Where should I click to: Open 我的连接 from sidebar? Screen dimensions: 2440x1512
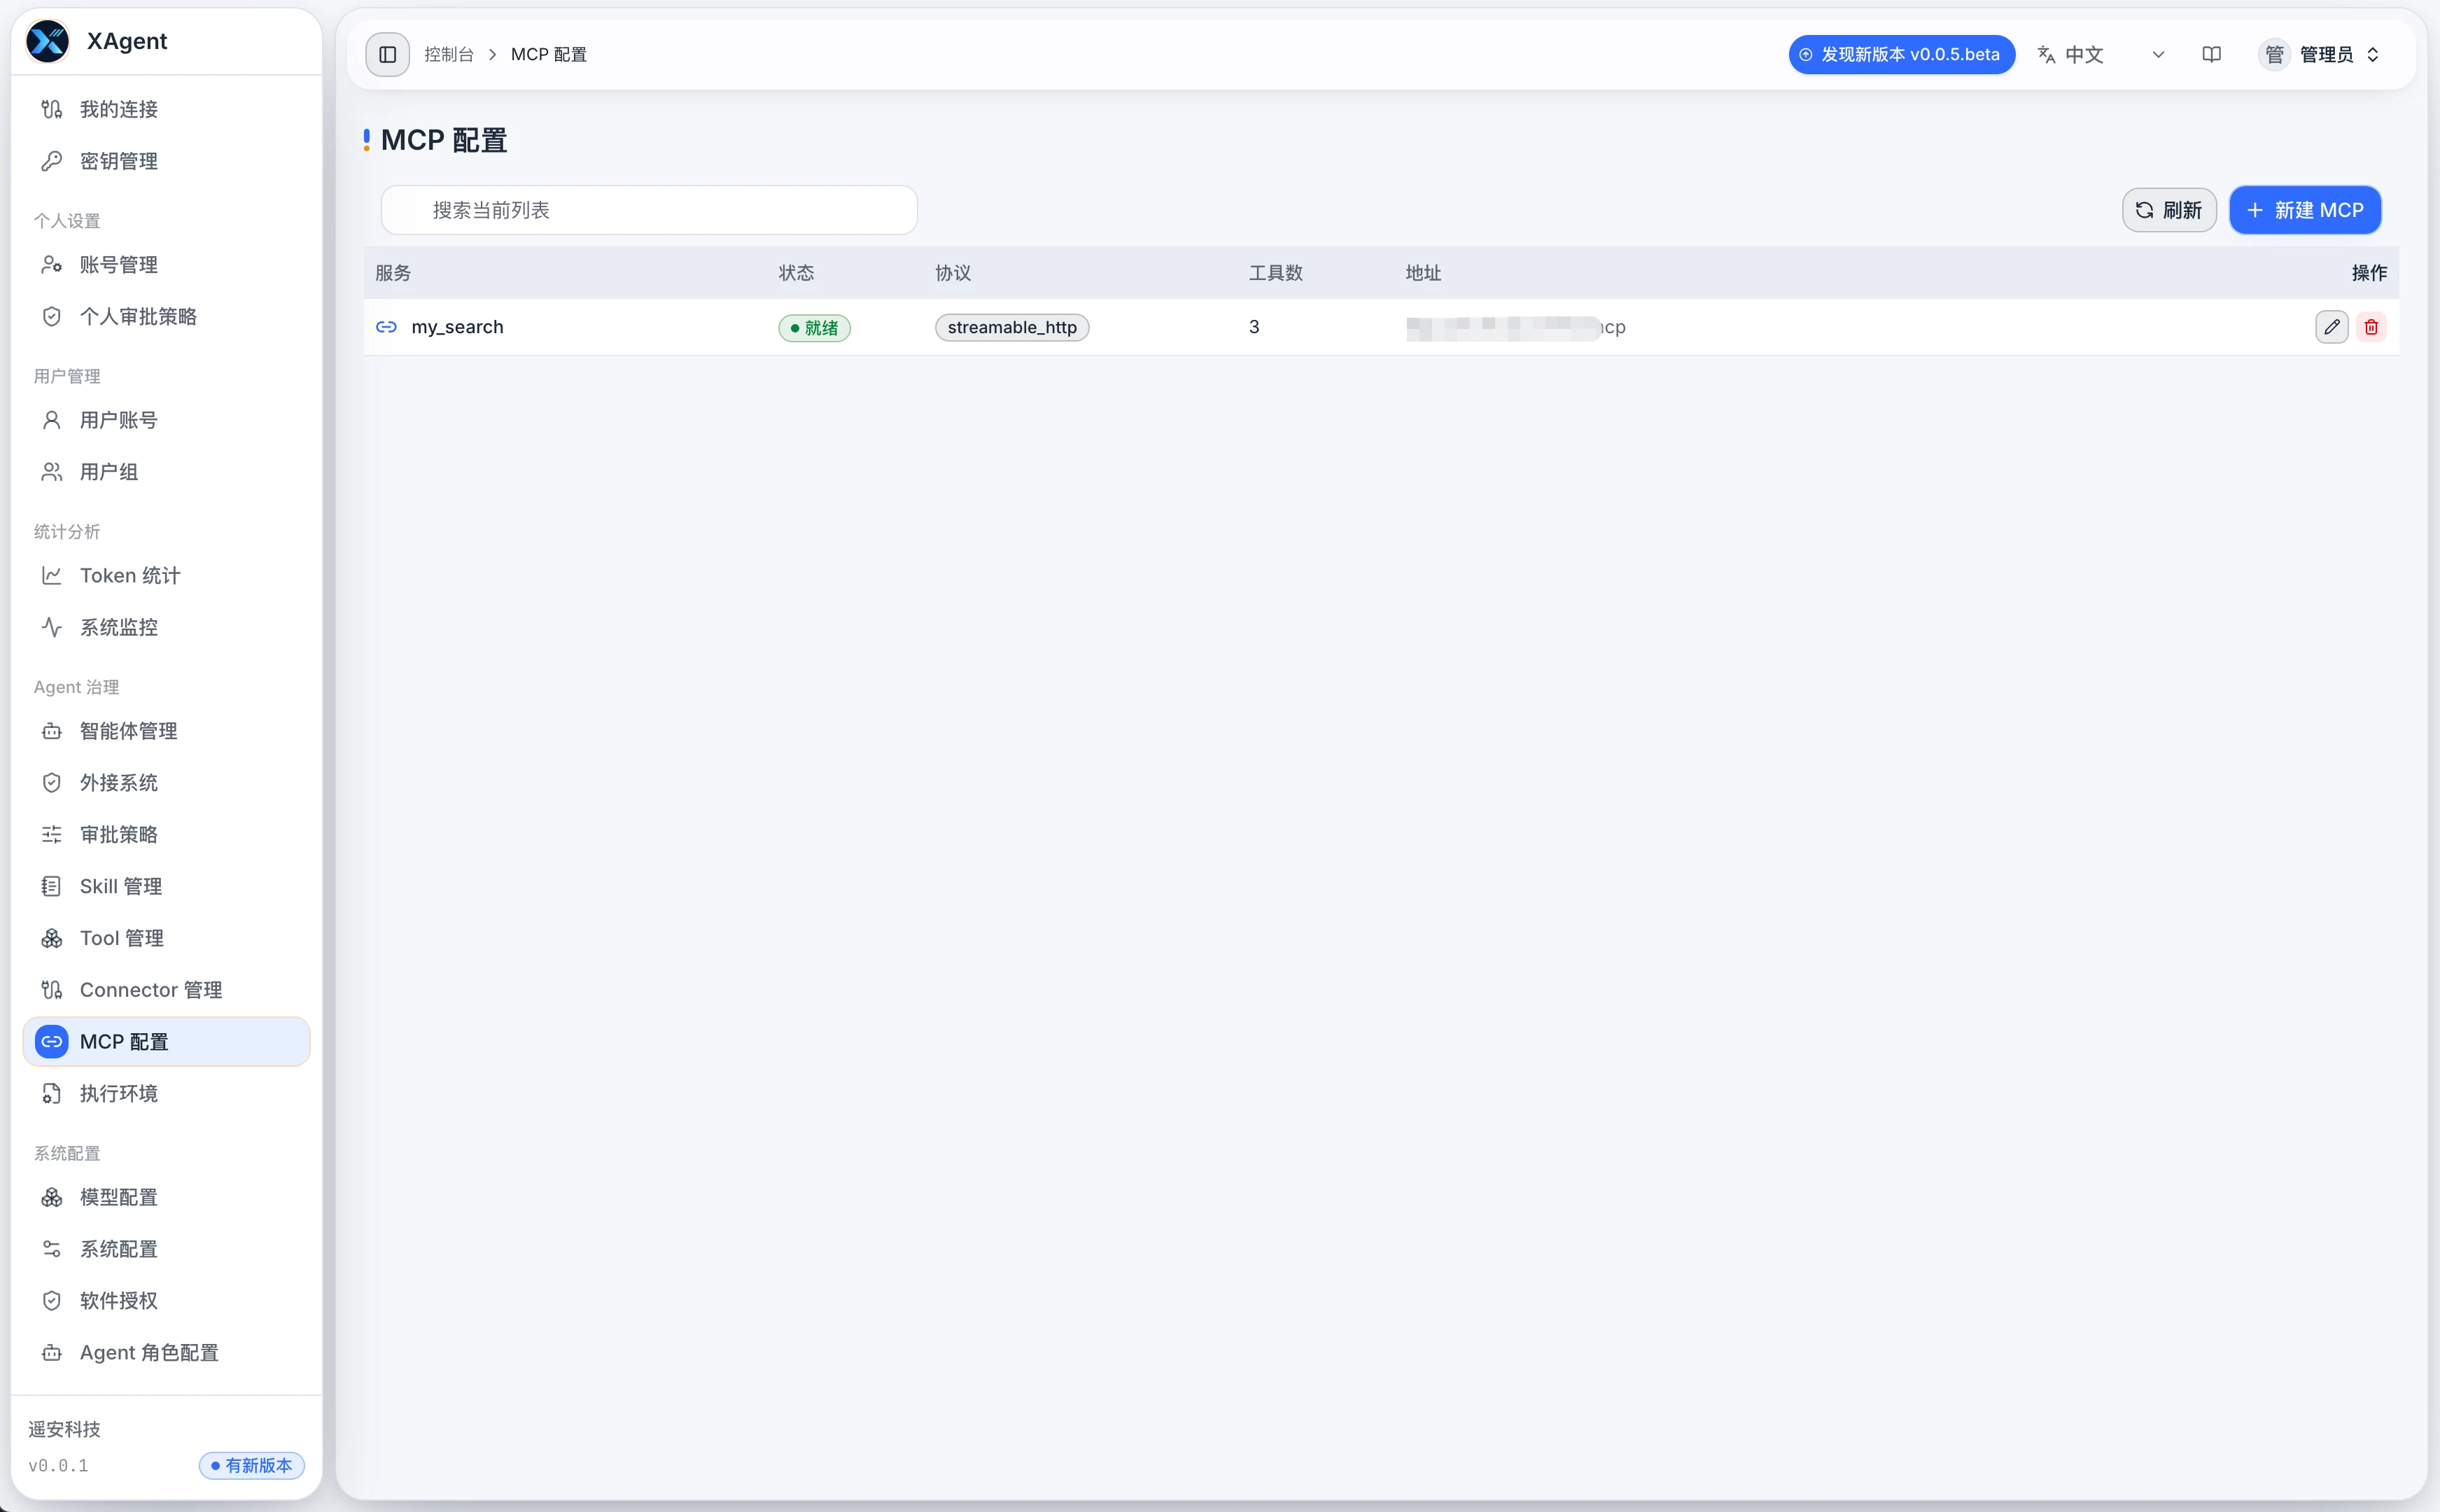(166, 109)
